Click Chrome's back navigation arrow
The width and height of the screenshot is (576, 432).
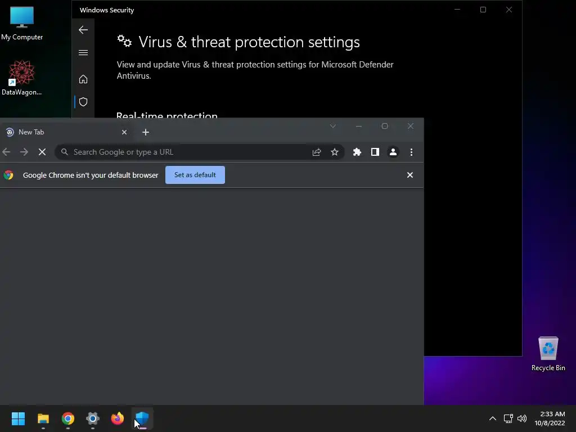(x=6, y=152)
